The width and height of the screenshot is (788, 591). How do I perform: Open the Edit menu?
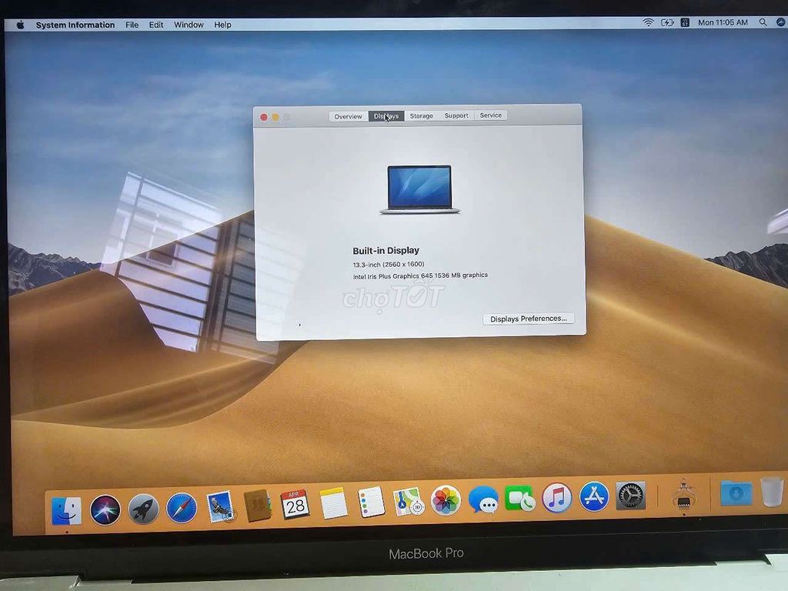tap(156, 25)
